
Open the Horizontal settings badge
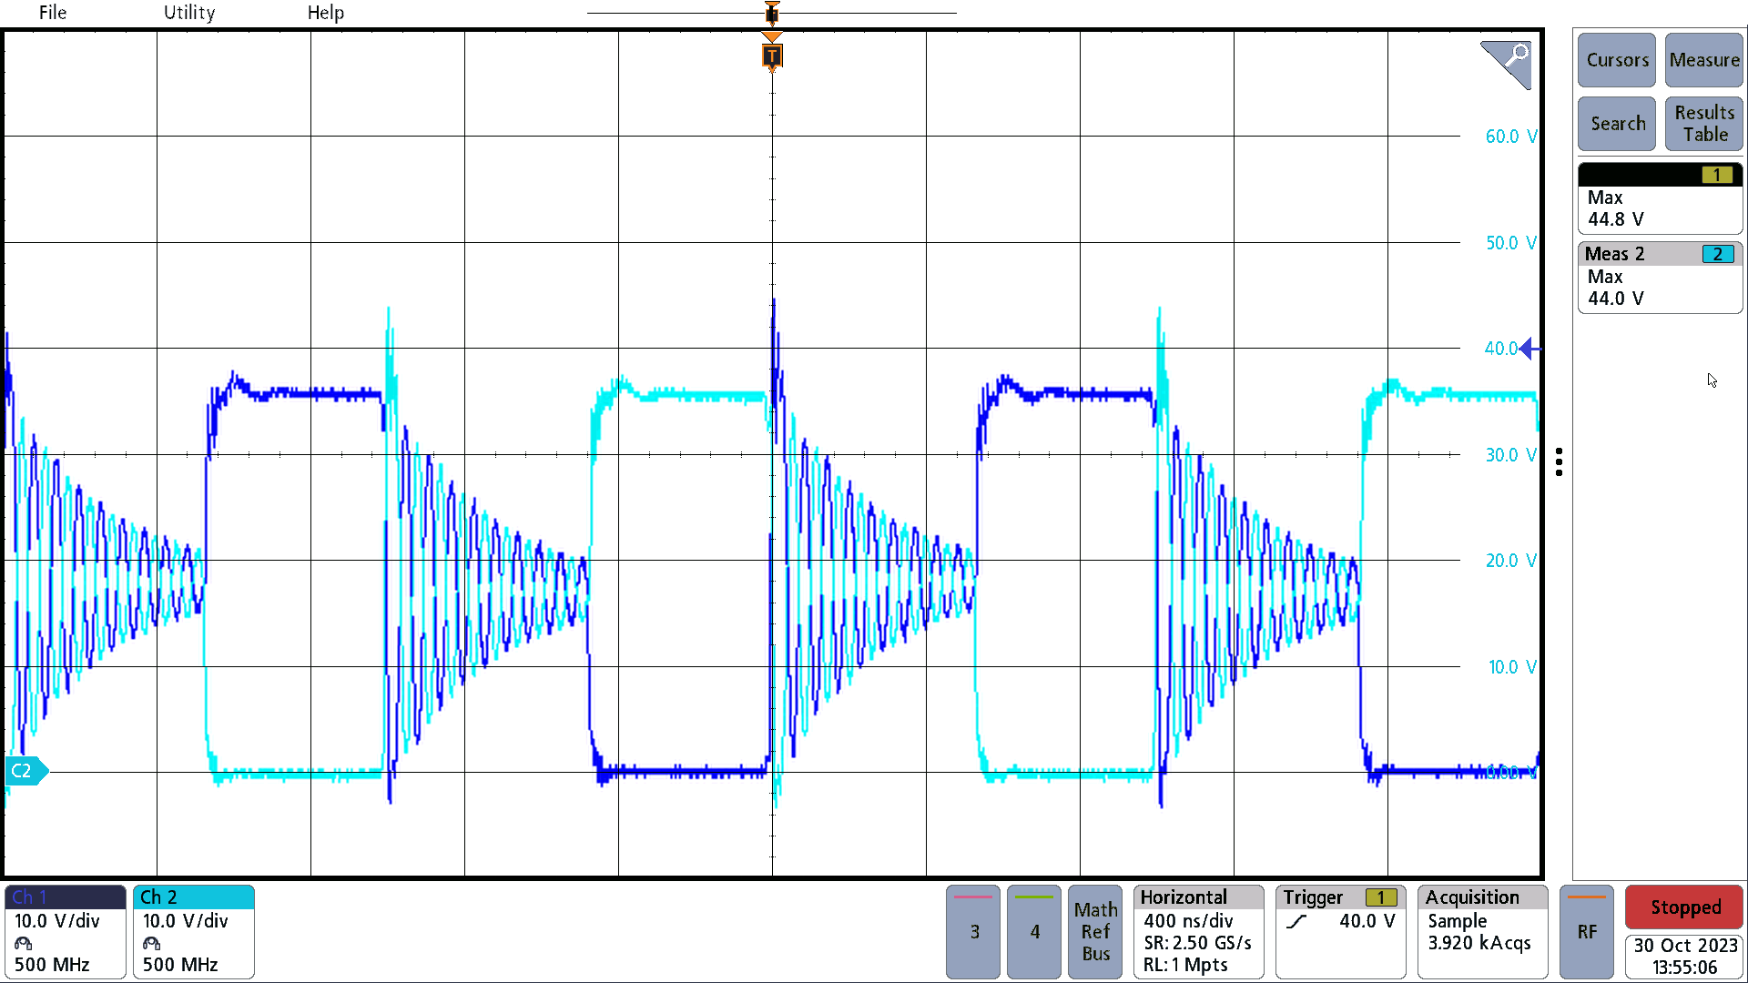[1199, 932]
